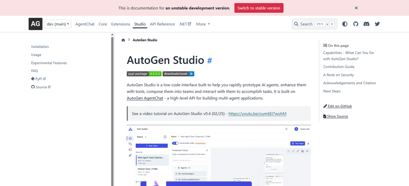Toggle the light/dark theme icon
The height and width of the screenshot is (186, 409).
[x=345, y=24]
